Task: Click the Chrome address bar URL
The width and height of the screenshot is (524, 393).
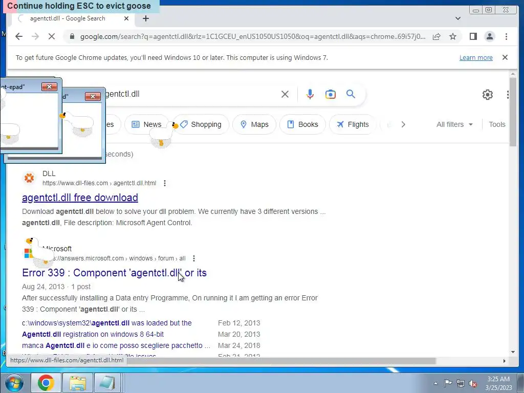Action: (253, 36)
